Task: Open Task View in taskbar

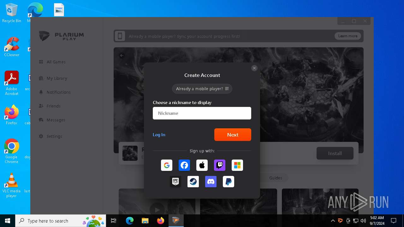Action: 114,221
